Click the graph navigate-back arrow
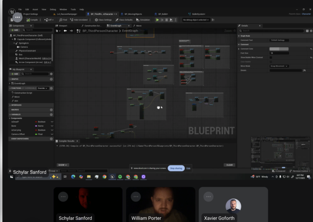 (65, 30)
